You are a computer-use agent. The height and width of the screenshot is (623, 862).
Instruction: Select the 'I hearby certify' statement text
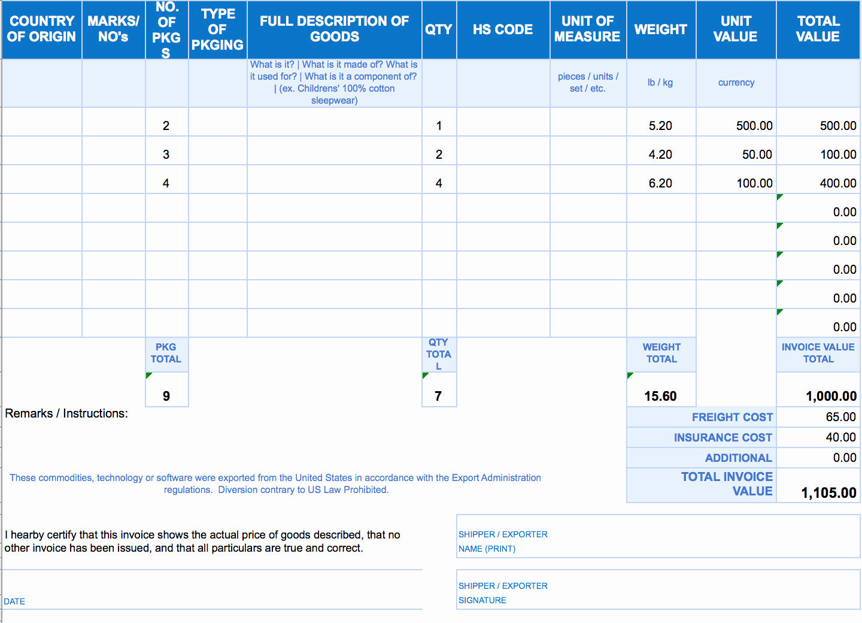pyautogui.click(x=202, y=541)
